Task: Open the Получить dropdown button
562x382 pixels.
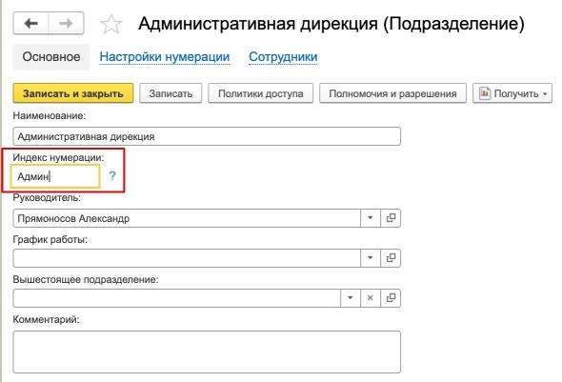Action: [512, 93]
